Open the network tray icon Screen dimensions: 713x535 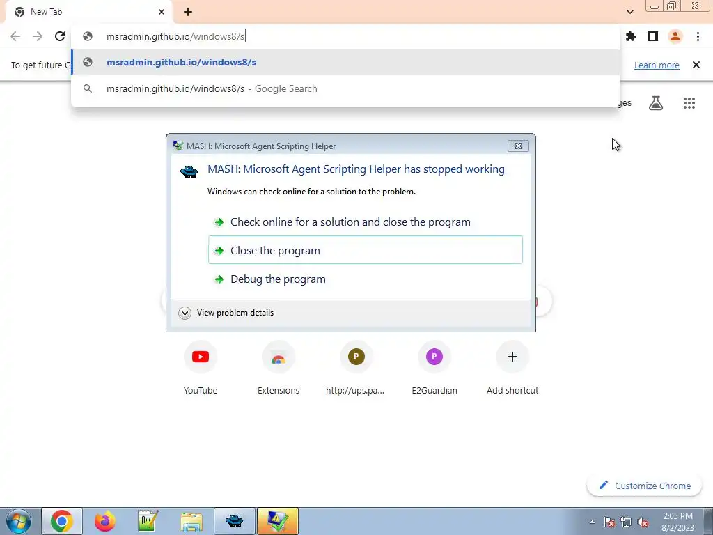coord(626,522)
